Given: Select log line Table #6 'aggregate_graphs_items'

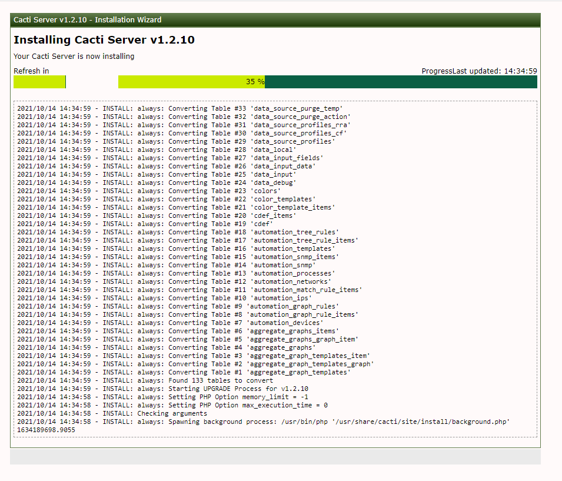Looking at the screenshot, I should coord(178,331).
